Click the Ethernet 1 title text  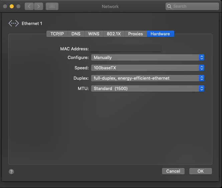coord(32,23)
